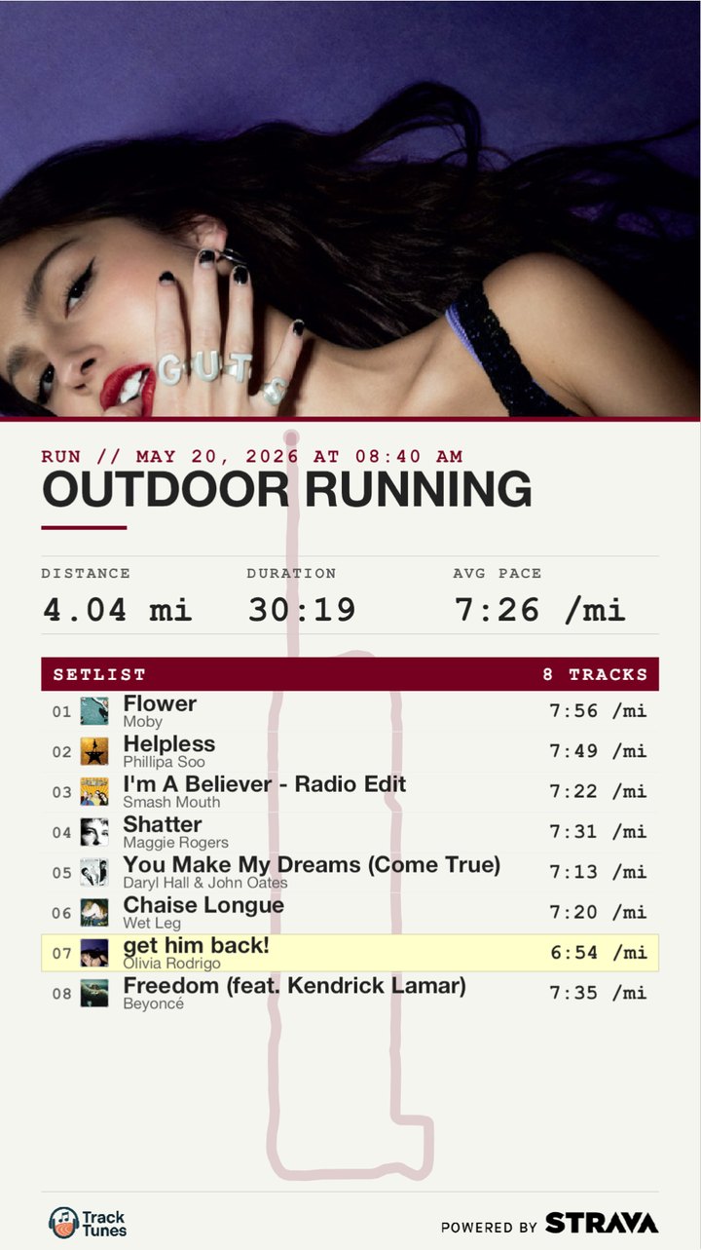The image size is (701, 1250).
Task: Click the track title Shatter
Action: pos(163,824)
